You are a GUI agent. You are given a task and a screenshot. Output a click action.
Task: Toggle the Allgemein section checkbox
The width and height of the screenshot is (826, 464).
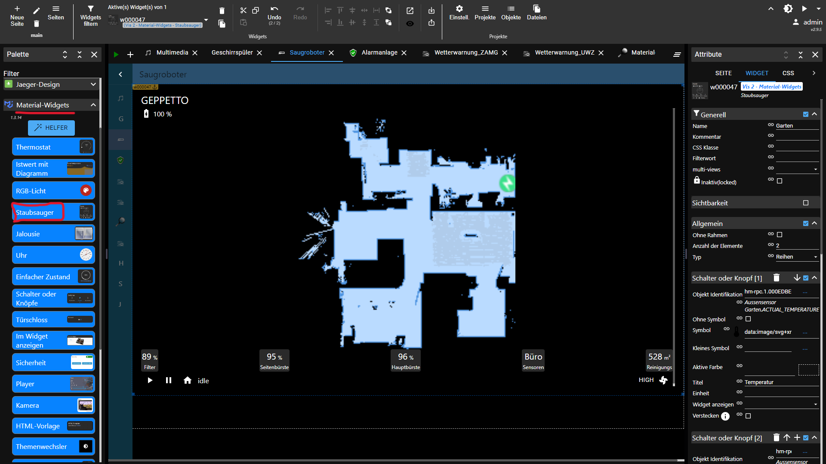(x=806, y=223)
